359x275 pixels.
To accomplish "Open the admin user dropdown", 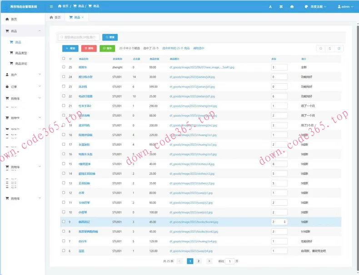I will (x=345, y=7).
